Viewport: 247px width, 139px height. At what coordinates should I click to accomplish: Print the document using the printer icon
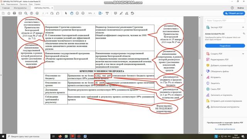14,14
